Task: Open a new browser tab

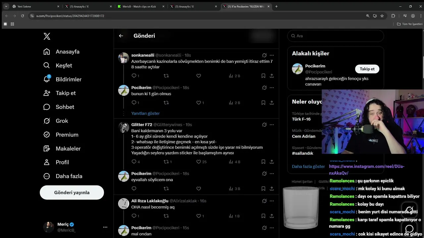Action: click(277, 6)
